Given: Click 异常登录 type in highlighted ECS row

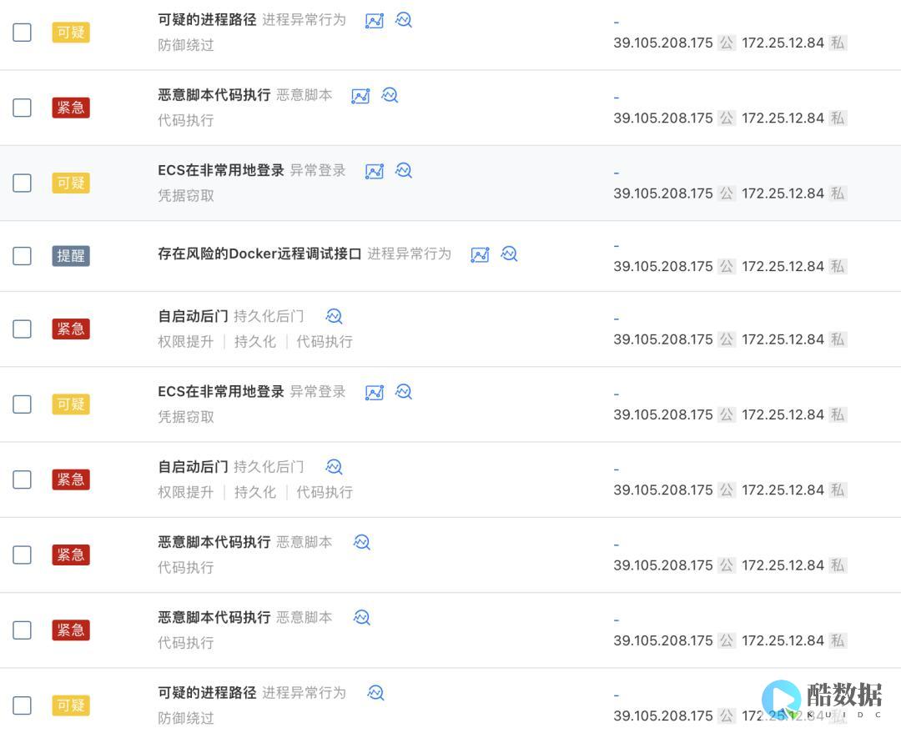Looking at the screenshot, I should [x=318, y=171].
